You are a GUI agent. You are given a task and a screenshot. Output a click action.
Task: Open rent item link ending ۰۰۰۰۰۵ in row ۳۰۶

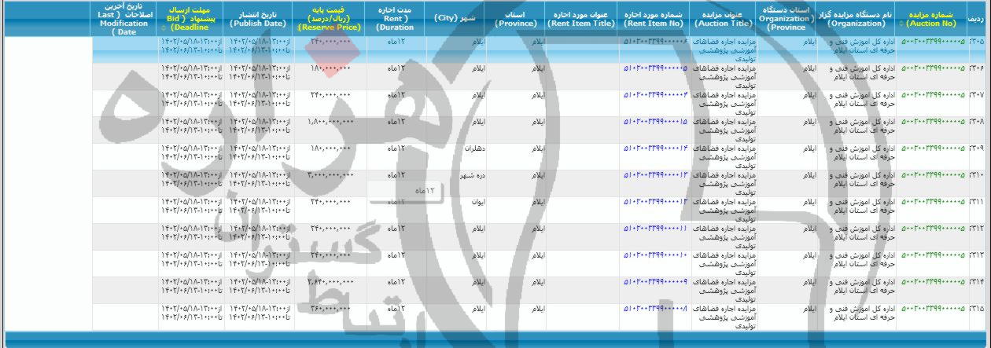(x=656, y=68)
